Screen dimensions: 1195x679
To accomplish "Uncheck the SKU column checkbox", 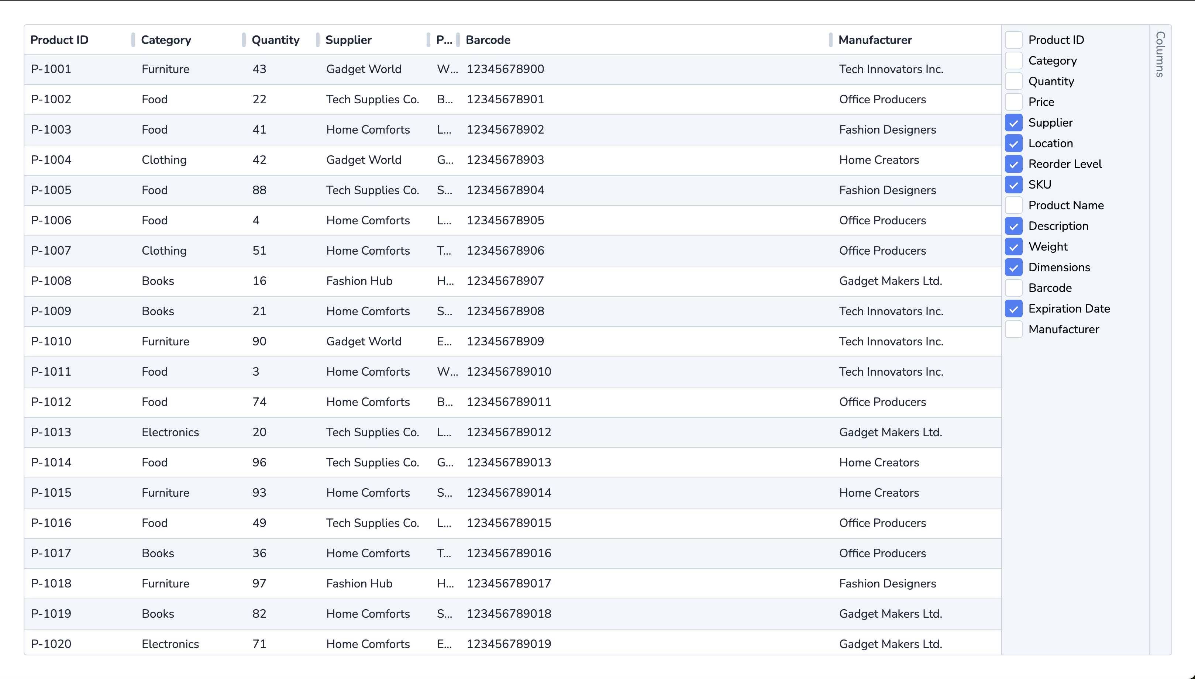I will (x=1013, y=185).
